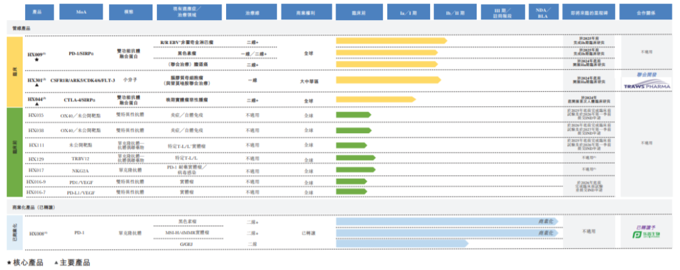Select the NDA/BLA column header
Screen dimensions: 680x270
(x=543, y=12)
